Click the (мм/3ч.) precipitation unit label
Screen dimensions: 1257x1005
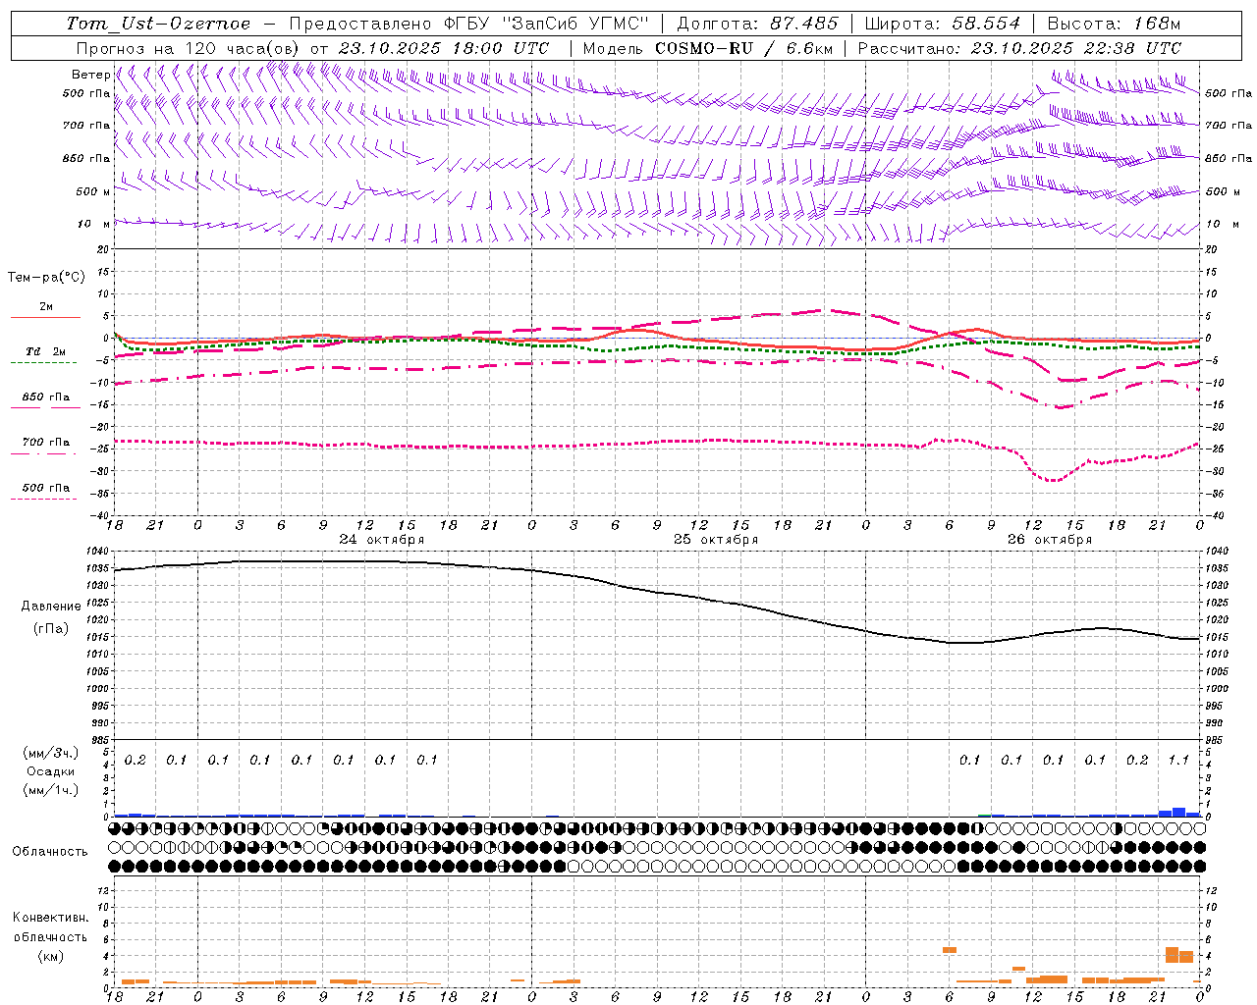[x=51, y=754]
